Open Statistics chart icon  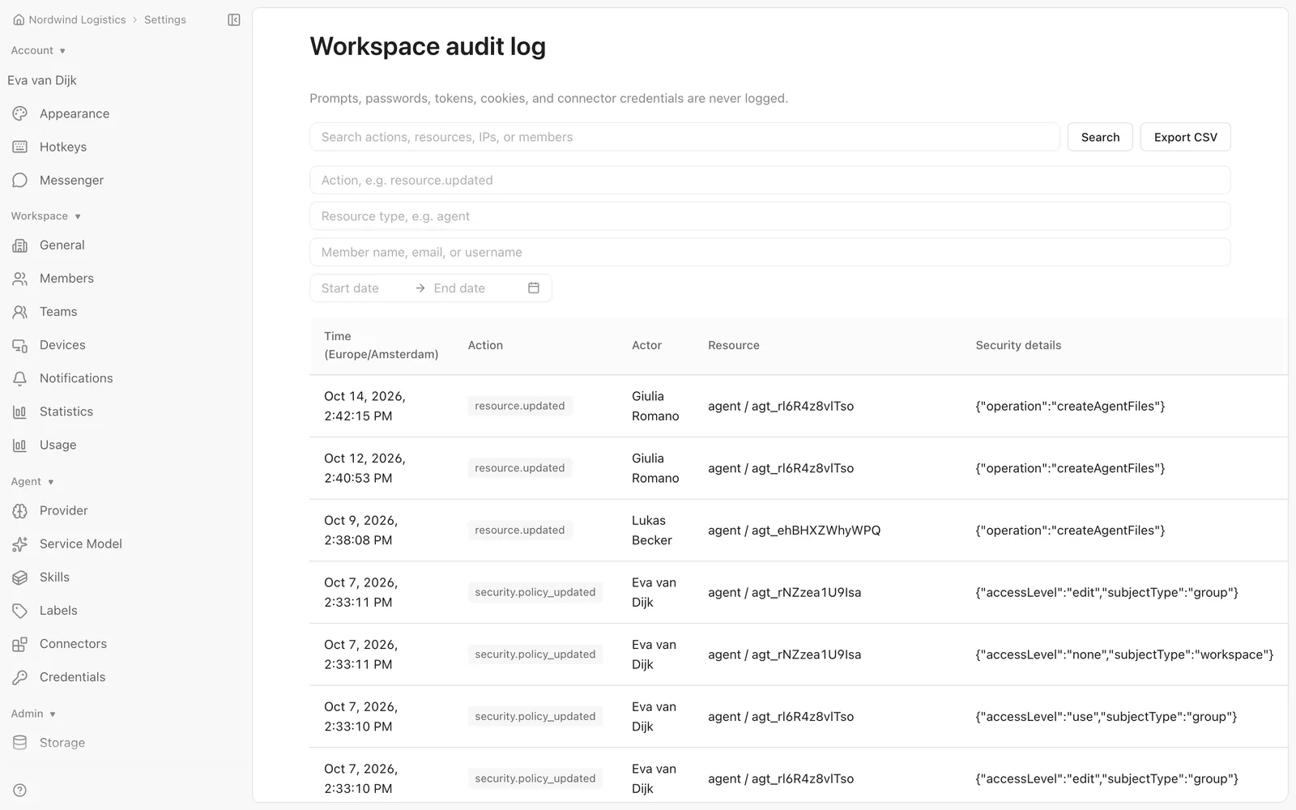point(20,411)
